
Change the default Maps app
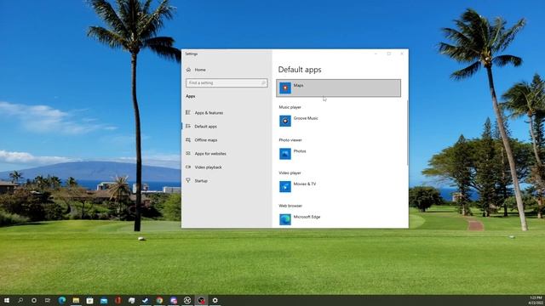coord(339,88)
